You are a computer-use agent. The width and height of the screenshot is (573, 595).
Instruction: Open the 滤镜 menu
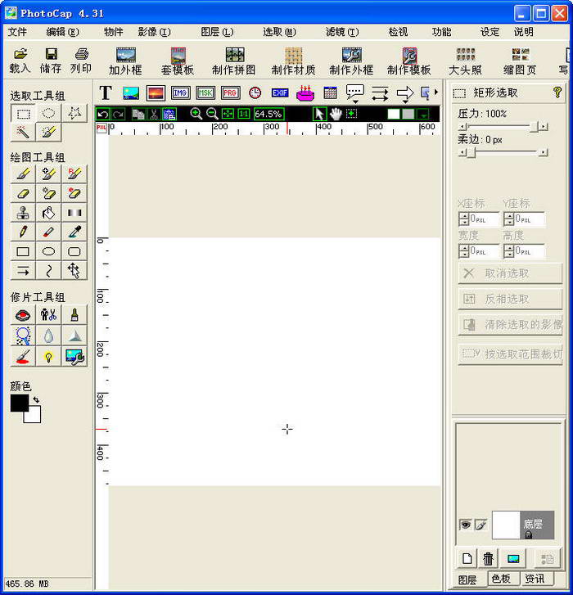pyautogui.click(x=342, y=32)
